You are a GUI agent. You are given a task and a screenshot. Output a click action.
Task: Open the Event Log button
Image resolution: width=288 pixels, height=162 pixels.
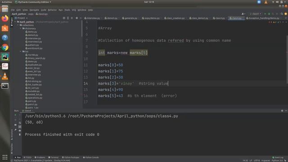[x=278, y=157]
